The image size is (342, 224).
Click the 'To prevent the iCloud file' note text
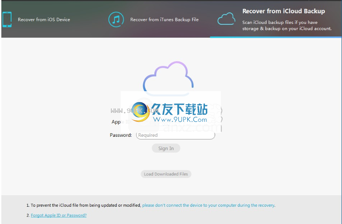[86, 205]
